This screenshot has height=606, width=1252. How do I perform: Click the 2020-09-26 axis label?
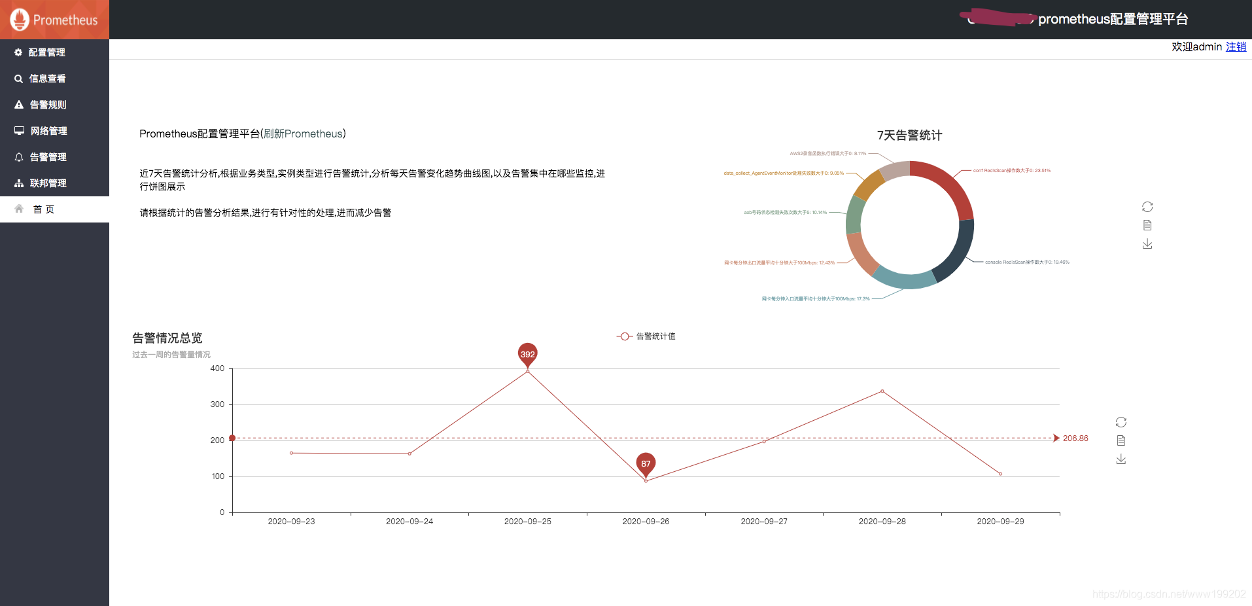pos(646,522)
